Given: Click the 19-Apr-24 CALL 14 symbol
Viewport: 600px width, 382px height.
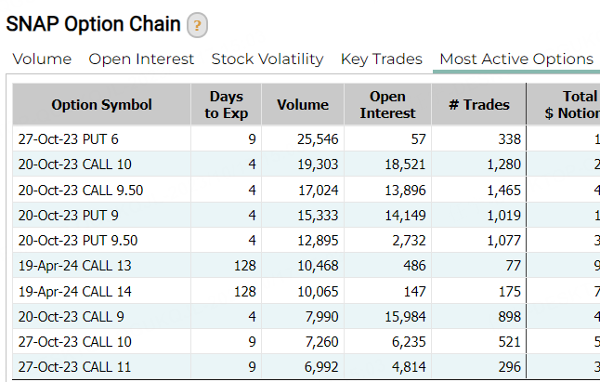Looking at the screenshot, I should (x=75, y=291).
